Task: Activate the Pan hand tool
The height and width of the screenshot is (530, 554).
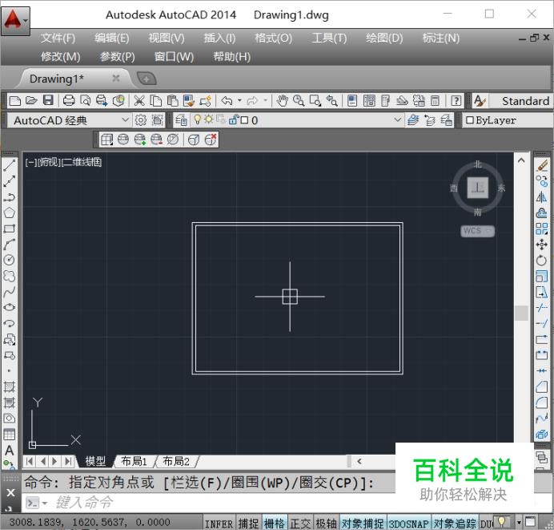Action: 282,101
